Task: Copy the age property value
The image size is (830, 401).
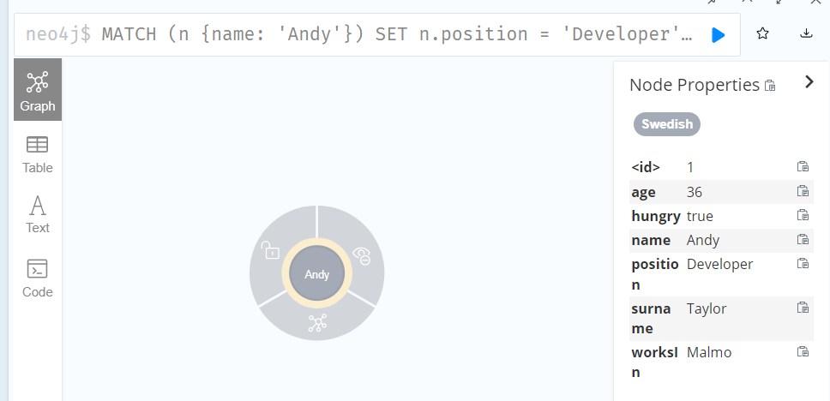Action: tap(803, 191)
